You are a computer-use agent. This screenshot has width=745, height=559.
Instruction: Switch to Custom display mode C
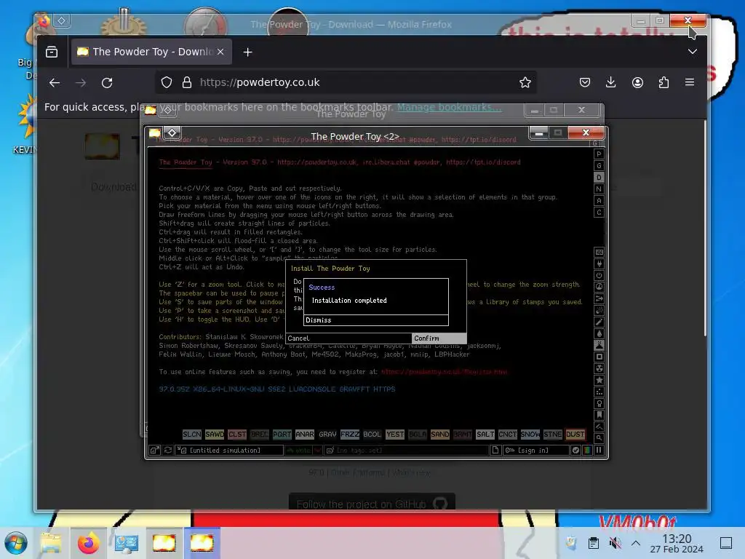(599, 213)
